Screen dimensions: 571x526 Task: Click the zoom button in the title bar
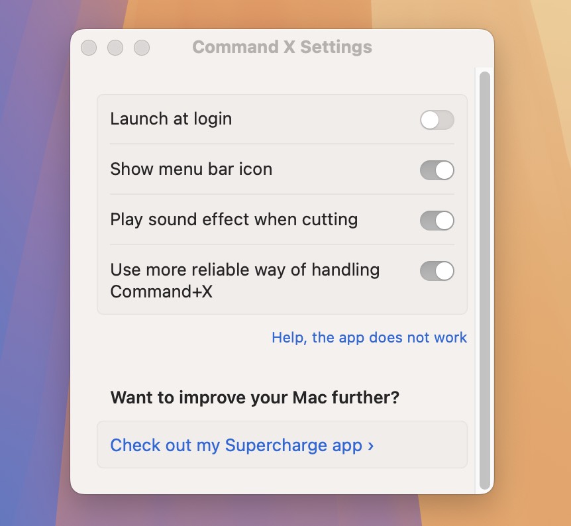pos(142,48)
